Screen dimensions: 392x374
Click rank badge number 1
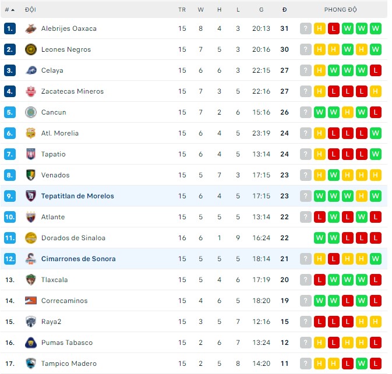coord(10,29)
